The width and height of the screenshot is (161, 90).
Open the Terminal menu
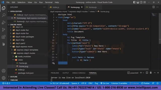click(x=49, y=2)
